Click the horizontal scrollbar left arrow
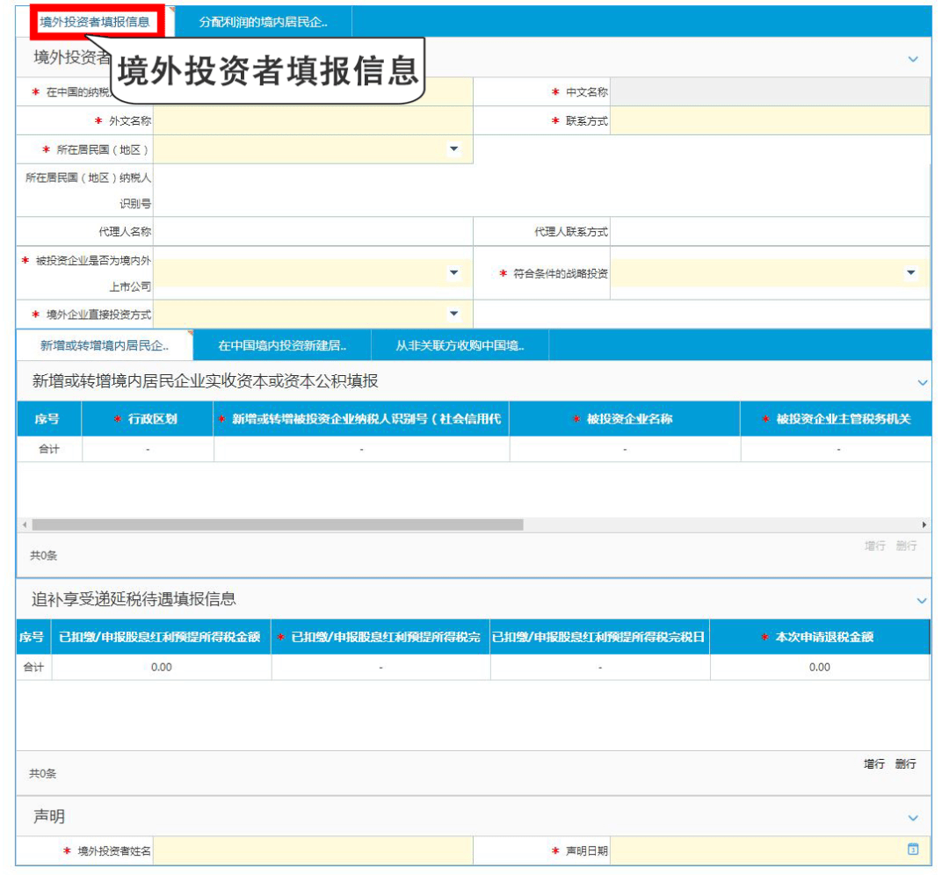949x875 pixels. coord(24,524)
